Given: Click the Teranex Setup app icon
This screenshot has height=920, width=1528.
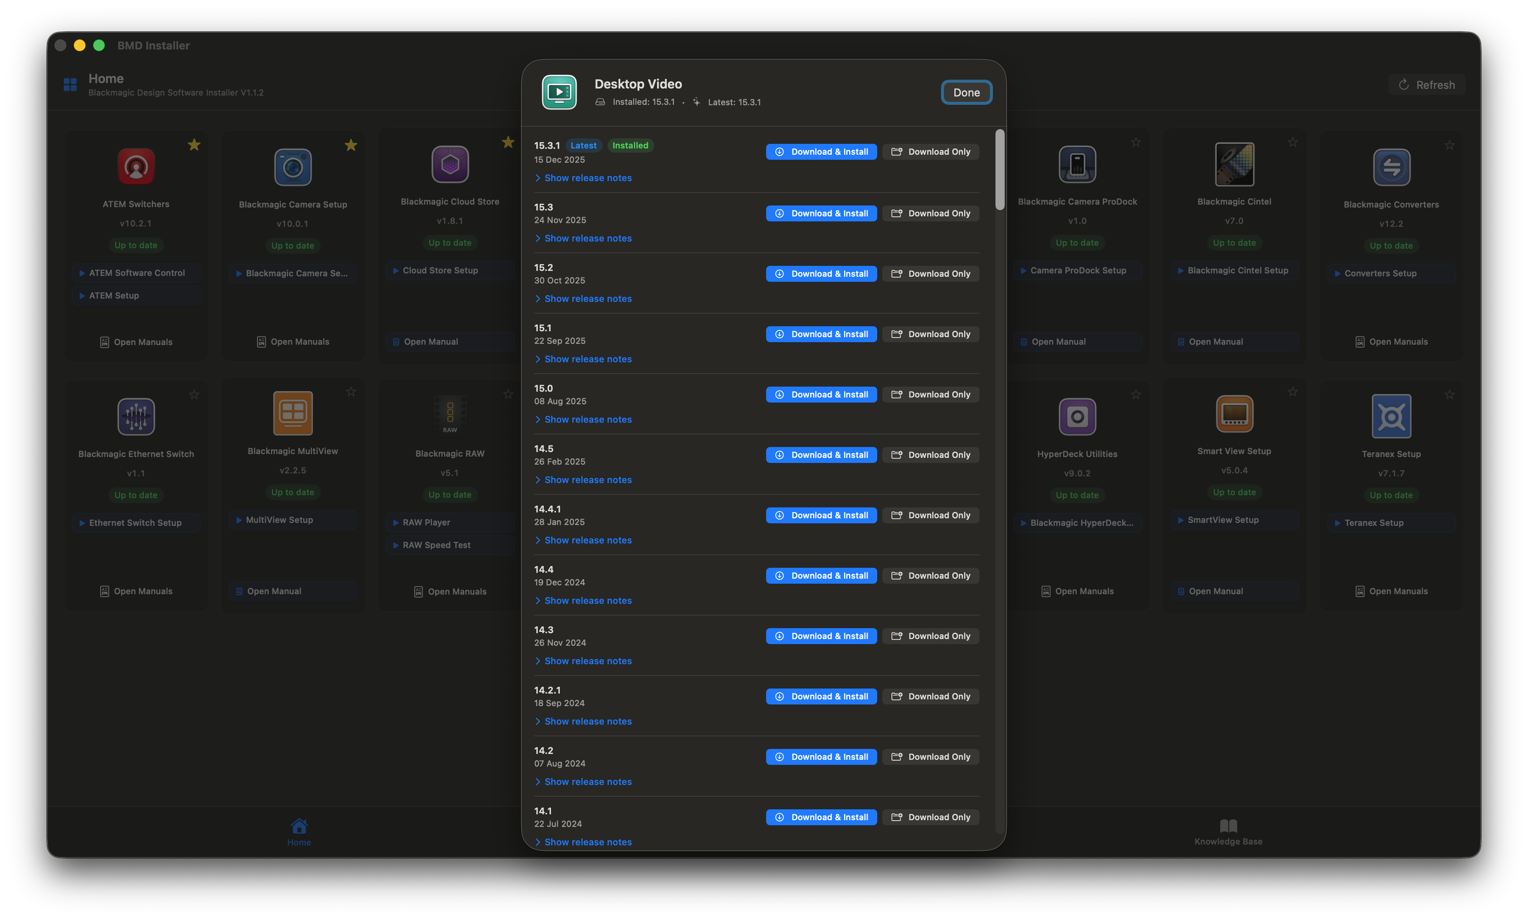Looking at the screenshot, I should (1391, 416).
